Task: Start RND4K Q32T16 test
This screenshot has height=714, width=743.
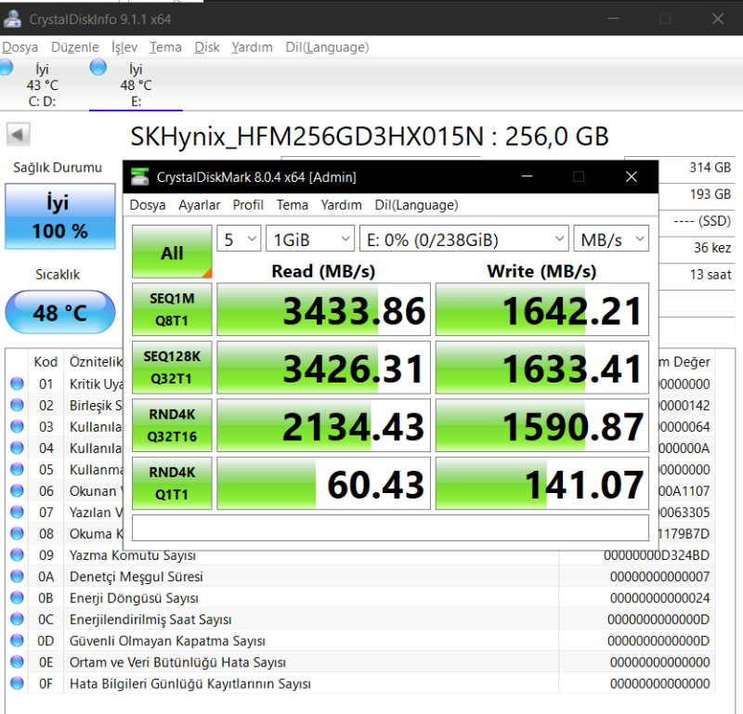Action: point(172,425)
